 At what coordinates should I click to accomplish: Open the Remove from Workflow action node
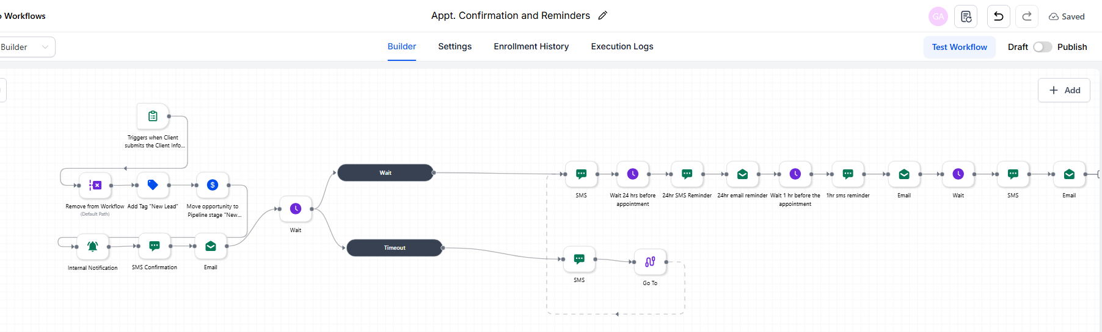[x=95, y=185]
